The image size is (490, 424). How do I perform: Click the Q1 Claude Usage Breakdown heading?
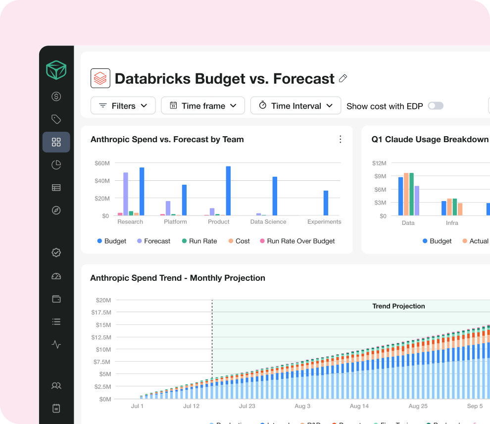430,140
